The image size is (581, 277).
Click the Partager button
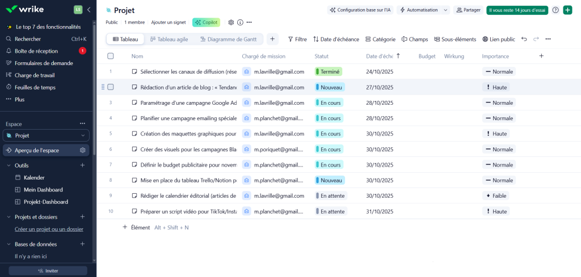click(468, 10)
